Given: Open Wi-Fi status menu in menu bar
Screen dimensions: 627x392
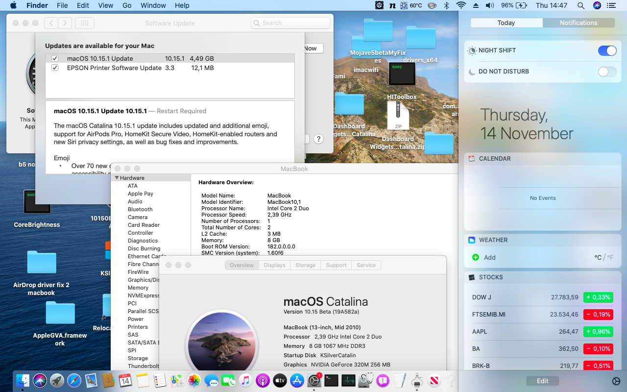Looking at the screenshot, I should [460, 5].
